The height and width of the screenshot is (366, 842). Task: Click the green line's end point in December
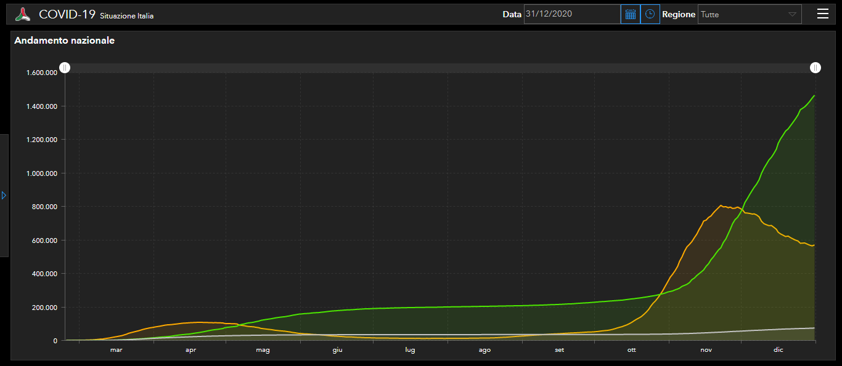[x=814, y=96]
